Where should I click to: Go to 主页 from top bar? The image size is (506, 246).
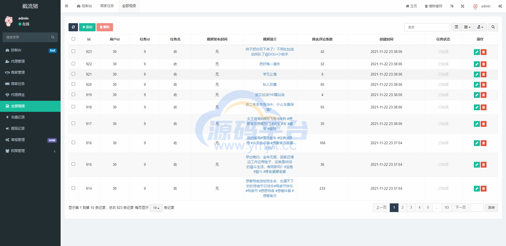(411, 6)
